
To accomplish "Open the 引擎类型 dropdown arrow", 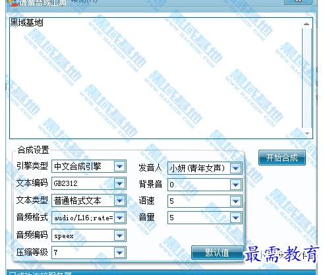I will tap(119, 166).
